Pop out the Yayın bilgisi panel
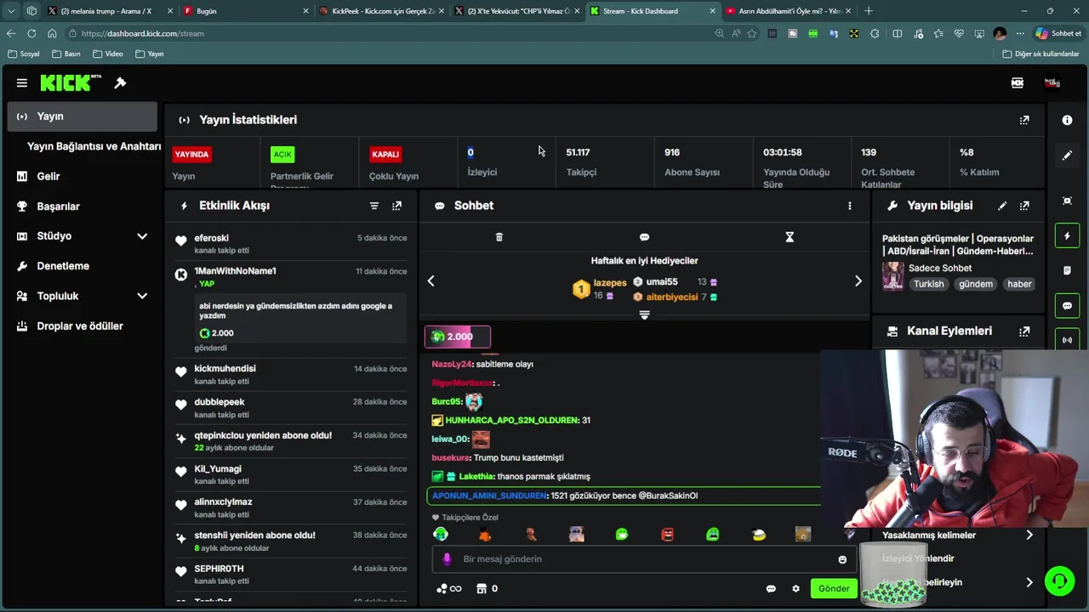This screenshot has height=612, width=1089. pyautogui.click(x=1024, y=206)
